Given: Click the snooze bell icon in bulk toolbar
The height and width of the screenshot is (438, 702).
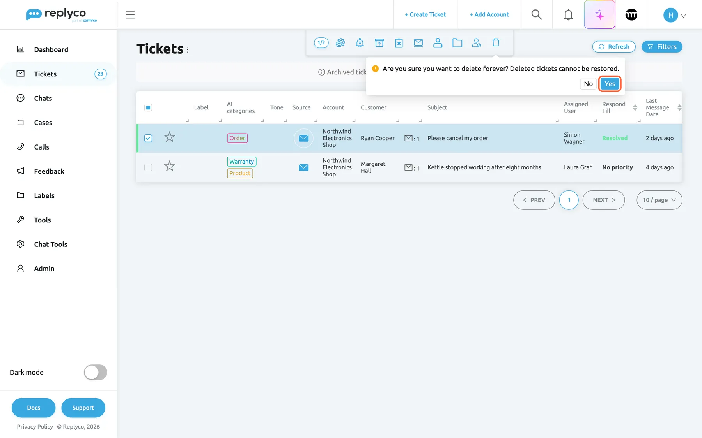Looking at the screenshot, I should pyautogui.click(x=360, y=43).
